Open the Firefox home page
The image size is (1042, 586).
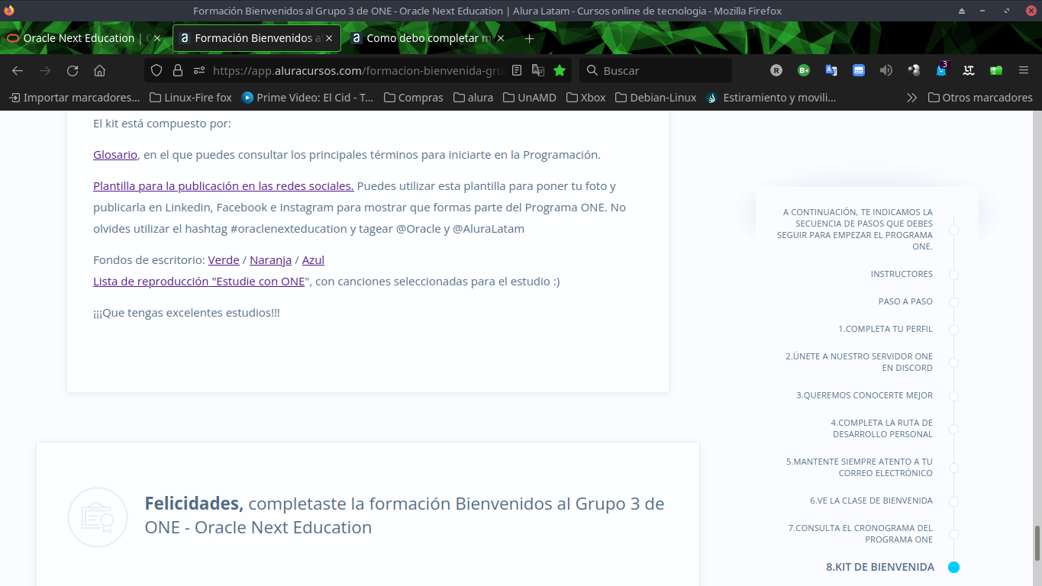tap(99, 70)
